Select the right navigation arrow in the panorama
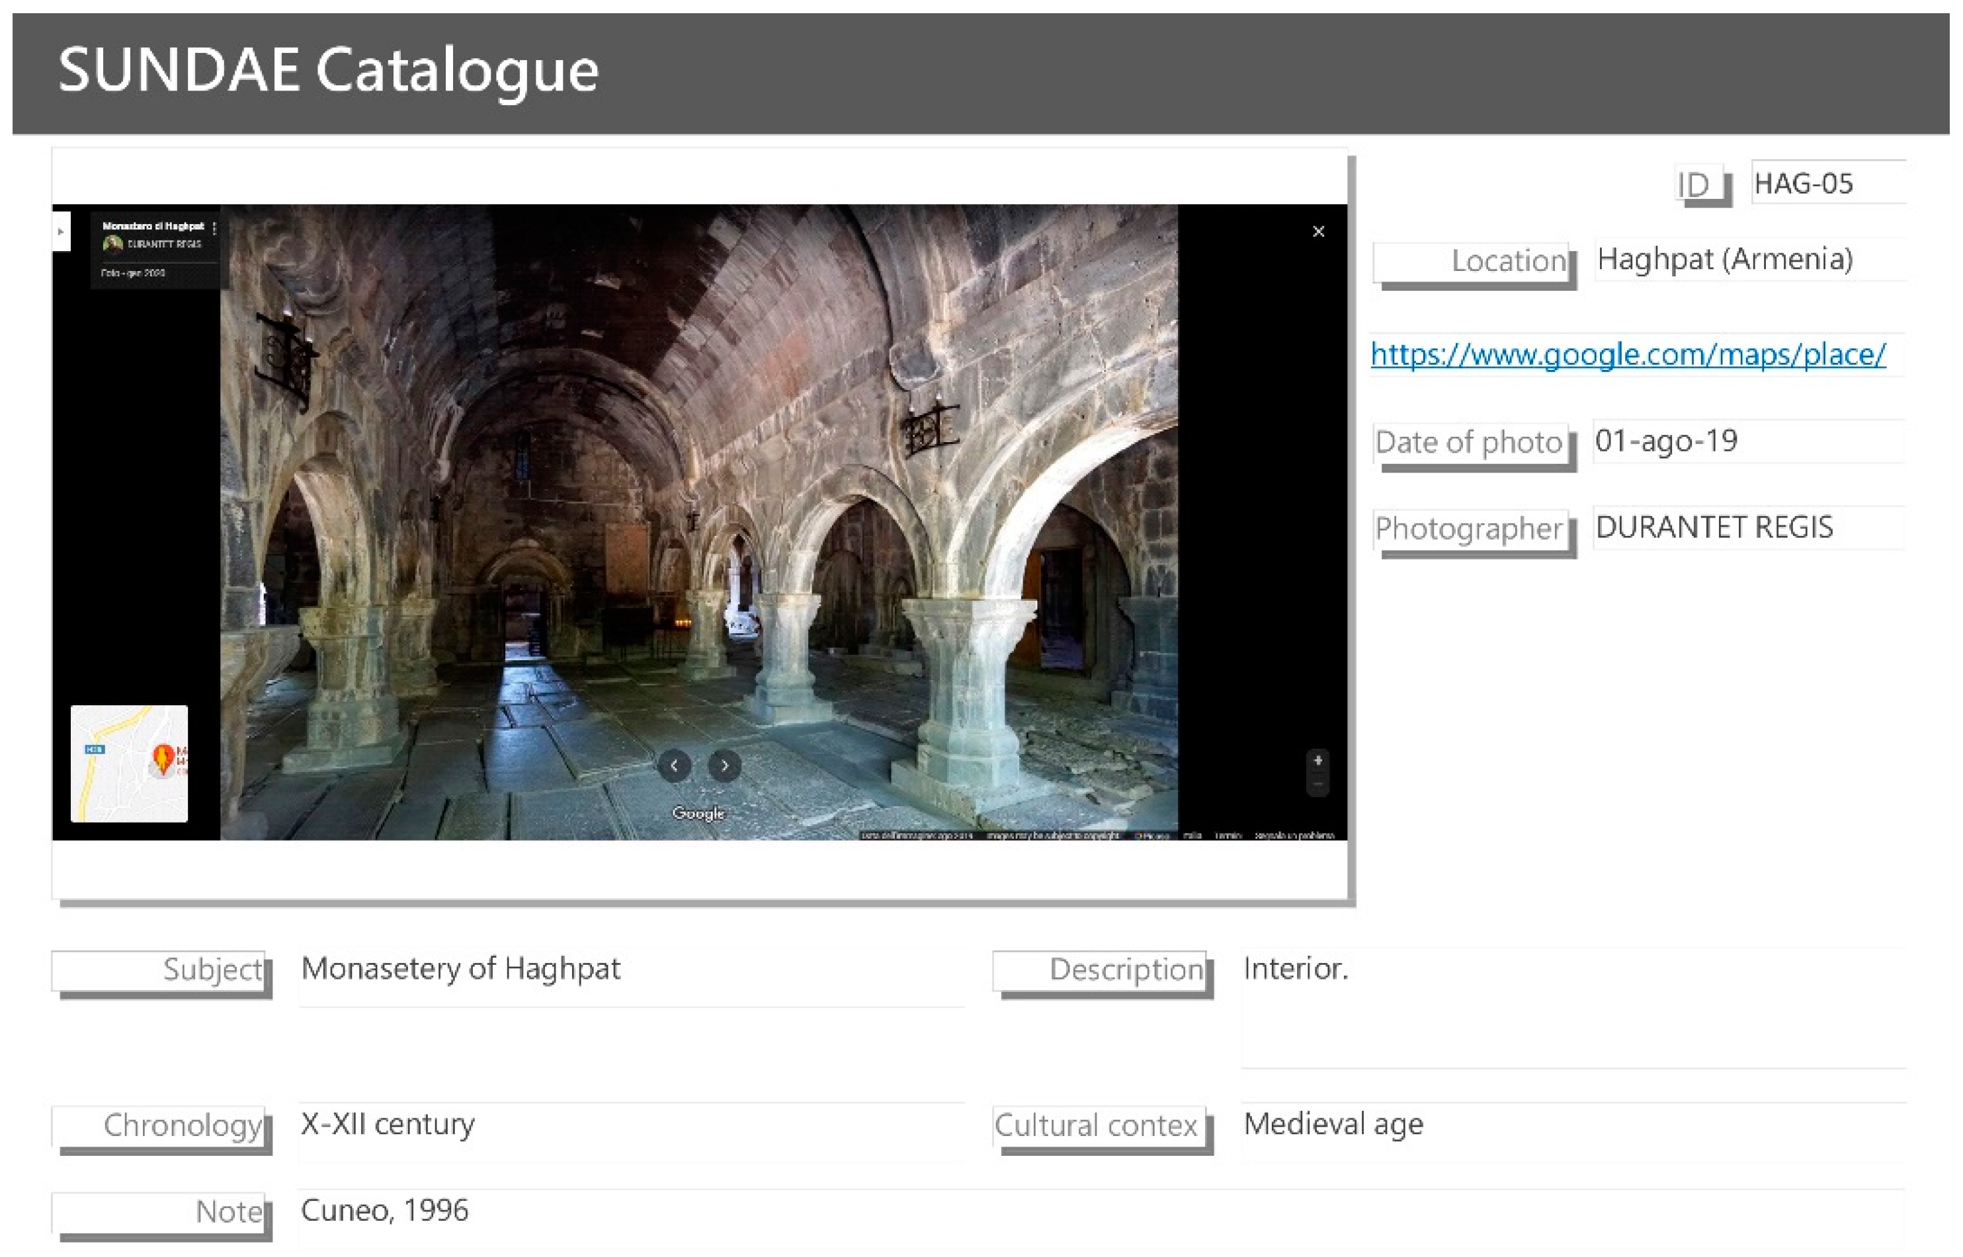 pyautogui.click(x=724, y=765)
